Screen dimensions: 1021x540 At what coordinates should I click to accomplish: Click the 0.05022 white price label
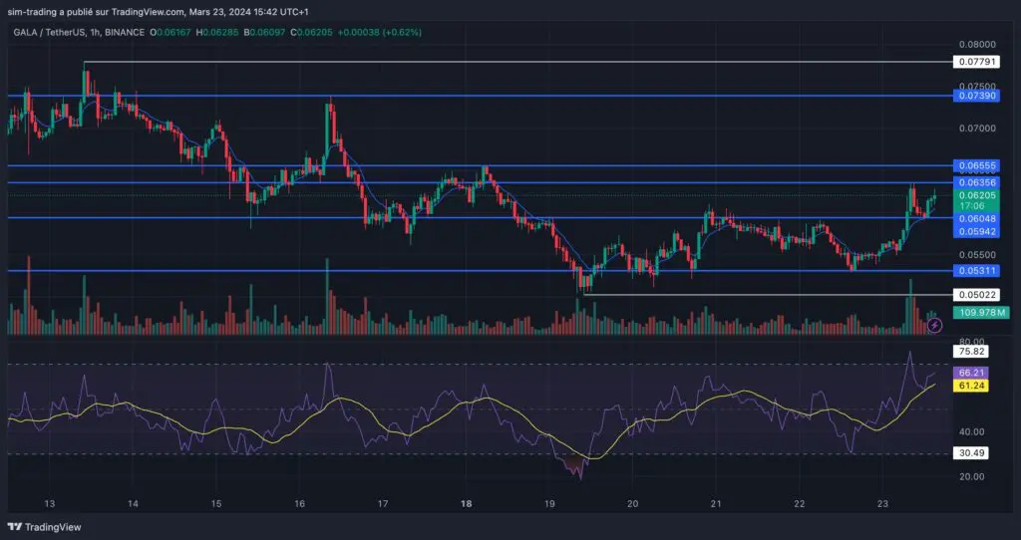976,295
